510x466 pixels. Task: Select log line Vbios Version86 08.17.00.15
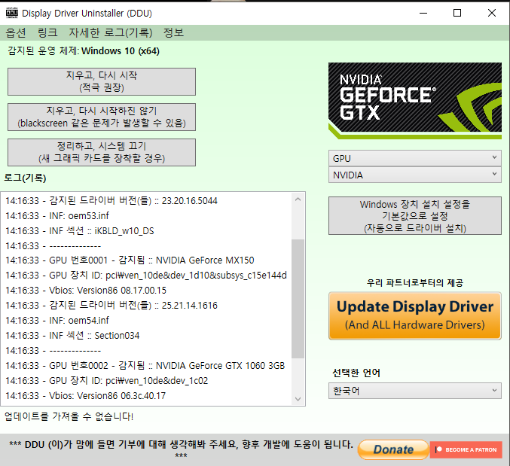coord(86,290)
